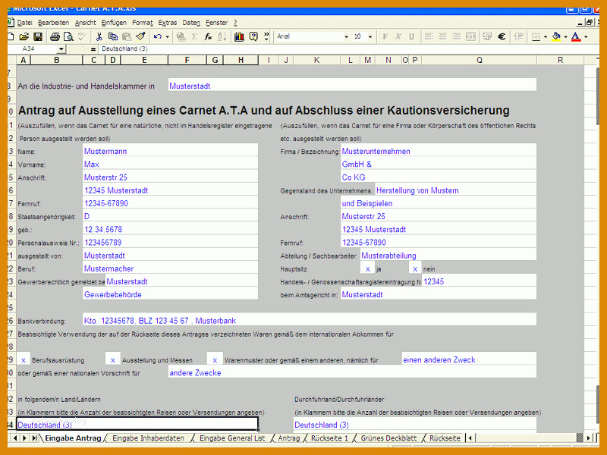Click last sheet tab scroll arrow
The image size is (607, 455).
(34, 438)
